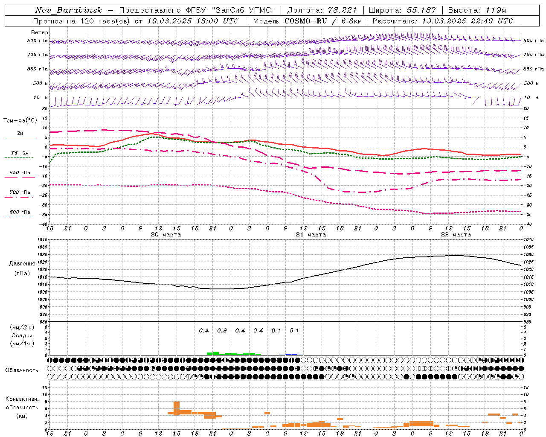The image size is (546, 437).
Task: Click the "Облачность" cloud cover label
Action: coord(22,370)
